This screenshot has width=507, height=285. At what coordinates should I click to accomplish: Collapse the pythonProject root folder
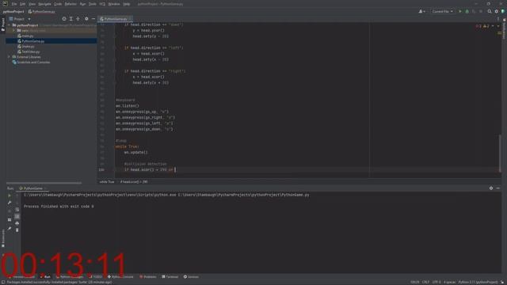(x=9, y=25)
